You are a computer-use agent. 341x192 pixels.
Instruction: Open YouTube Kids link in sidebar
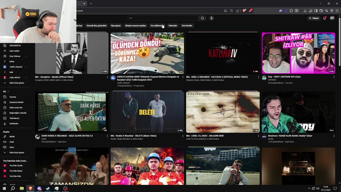[15, 176]
